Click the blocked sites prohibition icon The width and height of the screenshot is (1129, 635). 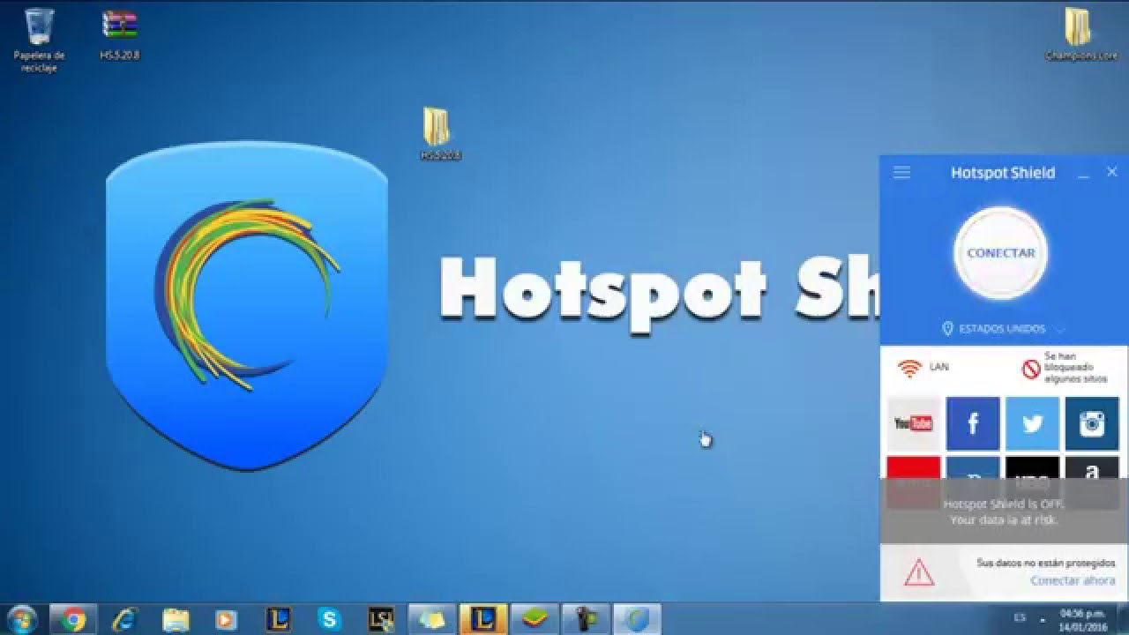(1031, 370)
